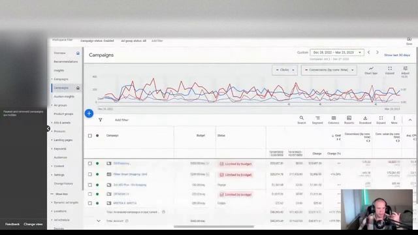This screenshot has width=418, height=235.
Task: Expand the Conversions column width arrows
Action: point(368,141)
